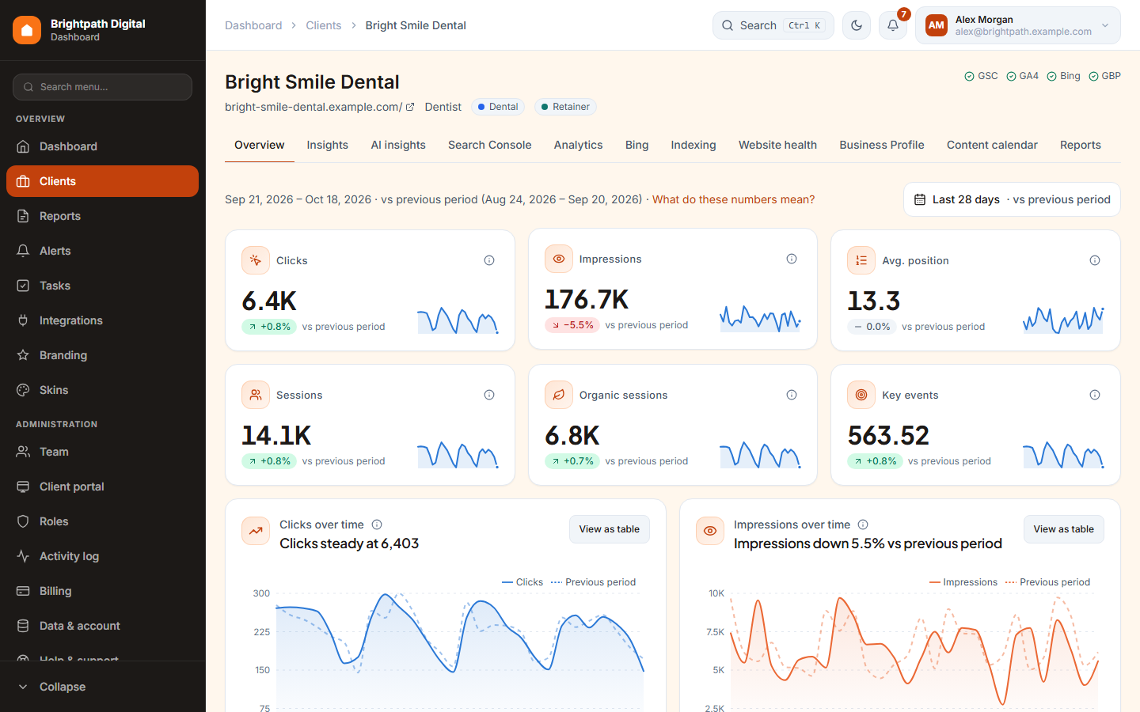1140x712 pixels.
Task: Switch to the AI insights tab
Action: [x=398, y=145]
